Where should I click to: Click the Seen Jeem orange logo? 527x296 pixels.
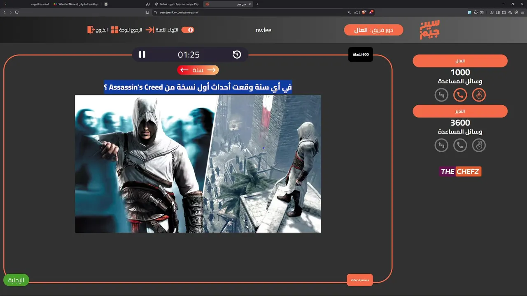point(429,30)
